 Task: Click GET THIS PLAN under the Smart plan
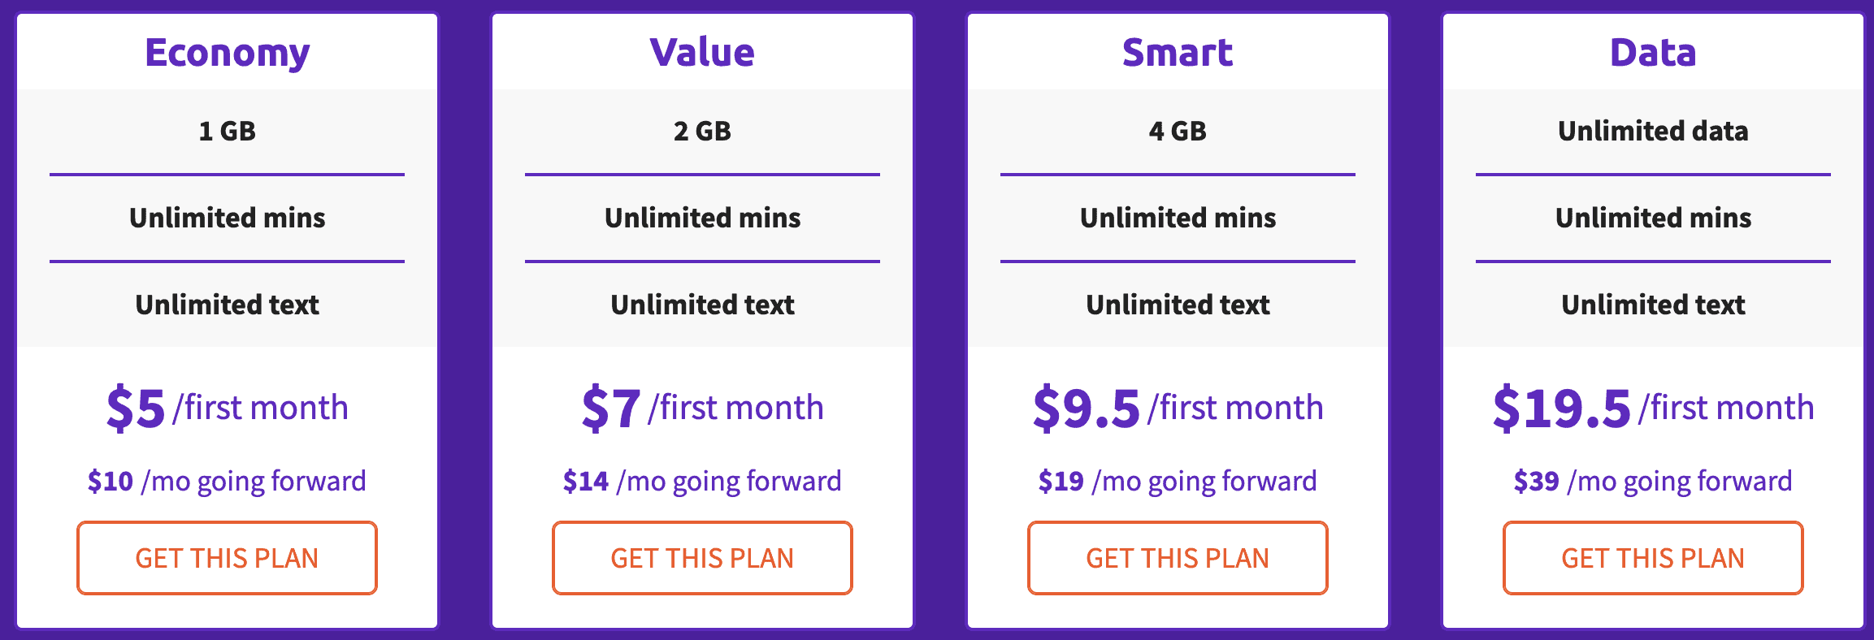point(1178,557)
